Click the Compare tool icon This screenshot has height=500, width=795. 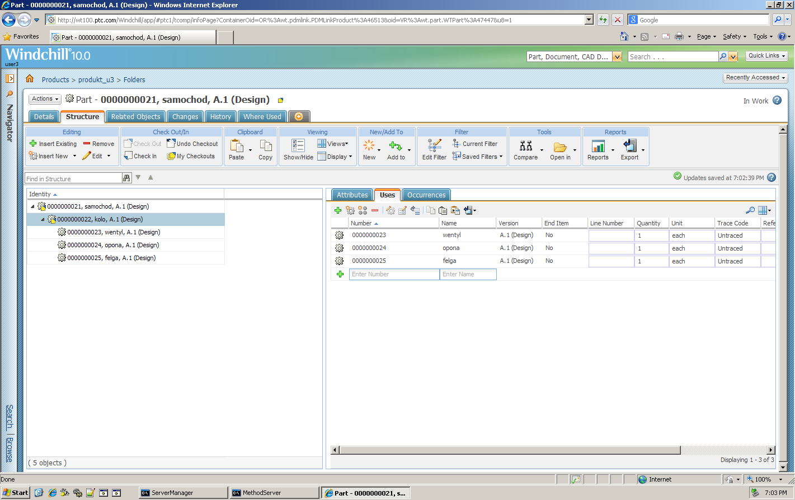[526, 146]
